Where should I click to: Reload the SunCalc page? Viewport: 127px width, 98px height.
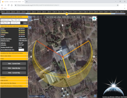(x=8, y=5)
